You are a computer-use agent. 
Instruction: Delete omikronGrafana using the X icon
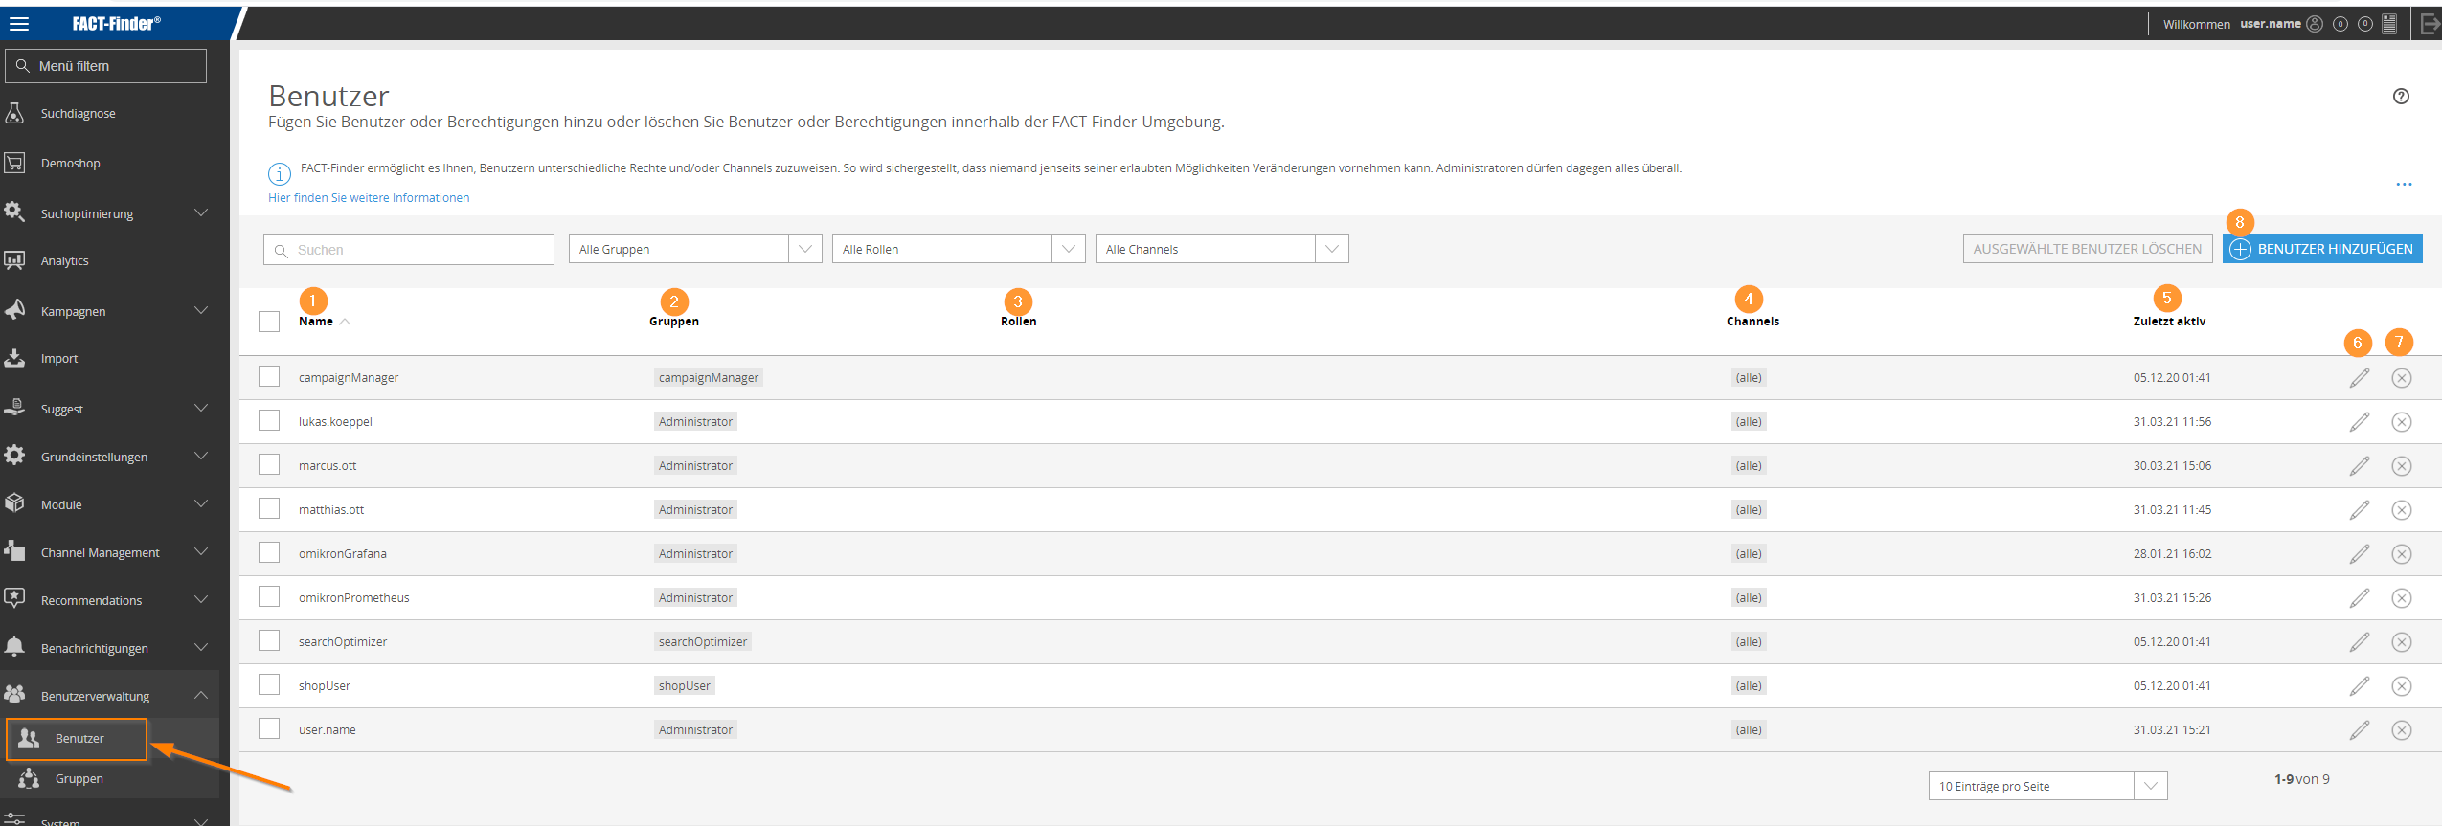[2402, 554]
